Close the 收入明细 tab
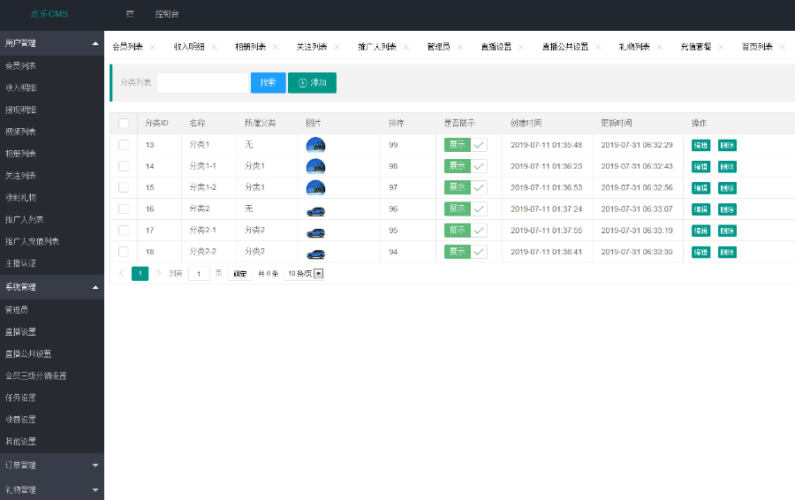The width and height of the screenshot is (795, 500). pyautogui.click(x=214, y=47)
